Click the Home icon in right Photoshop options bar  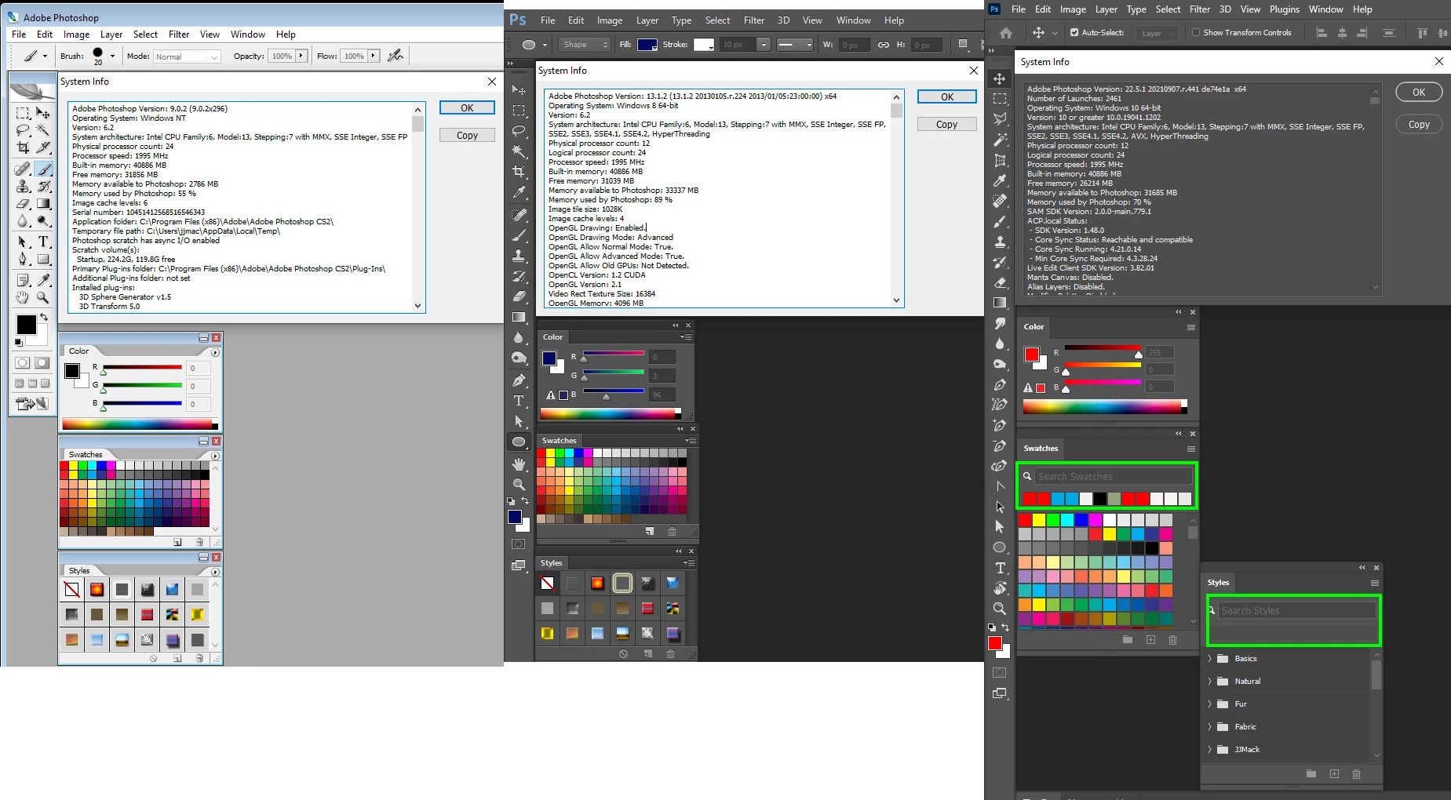coord(1006,33)
